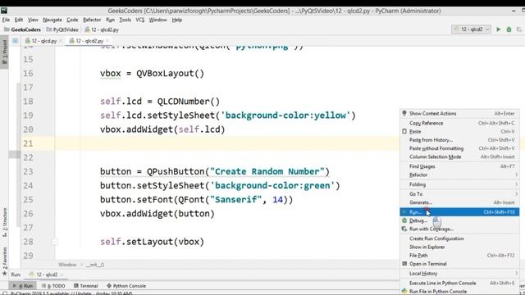Choose Paste from History in context menu
This screenshot has width=525, height=295.
click(459, 140)
